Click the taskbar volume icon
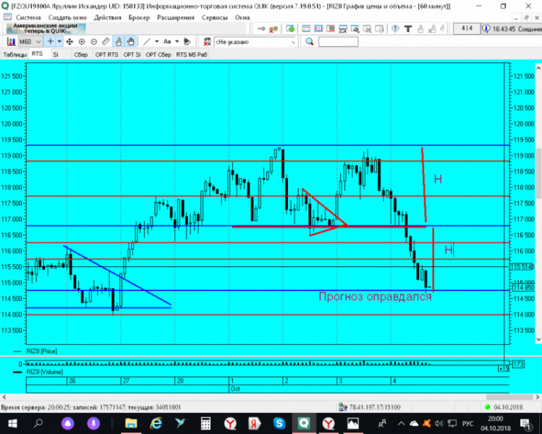 439,423
